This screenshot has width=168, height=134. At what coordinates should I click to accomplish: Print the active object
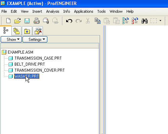(37, 21)
